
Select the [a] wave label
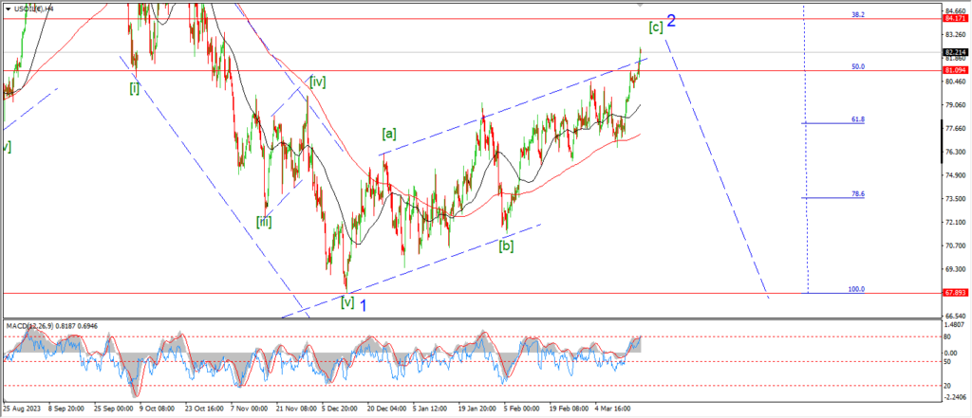point(389,134)
